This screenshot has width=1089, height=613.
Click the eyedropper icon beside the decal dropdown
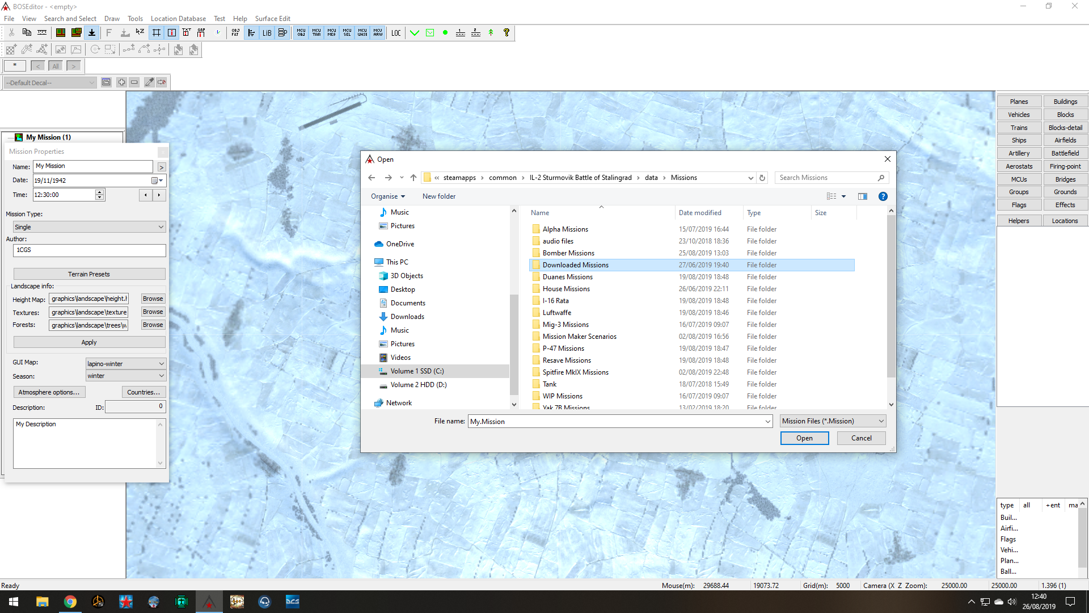[149, 82]
